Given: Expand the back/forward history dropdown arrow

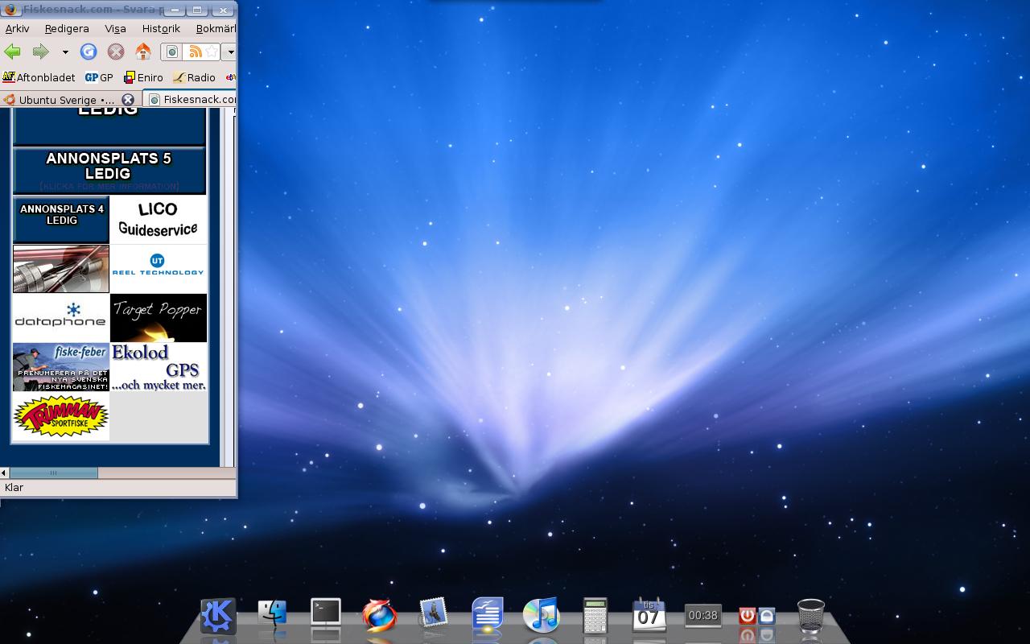Looking at the screenshot, I should [x=65, y=52].
